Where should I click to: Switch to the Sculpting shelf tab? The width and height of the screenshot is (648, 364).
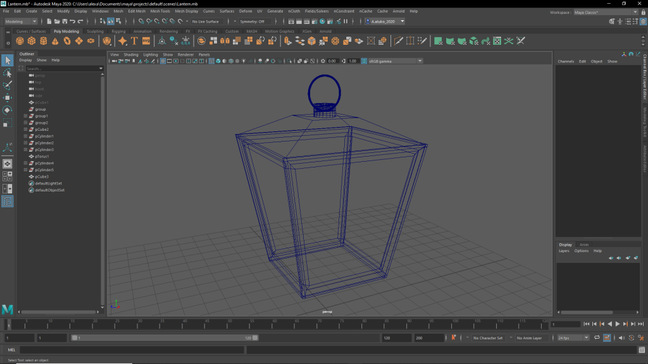pyautogui.click(x=95, y=31)
